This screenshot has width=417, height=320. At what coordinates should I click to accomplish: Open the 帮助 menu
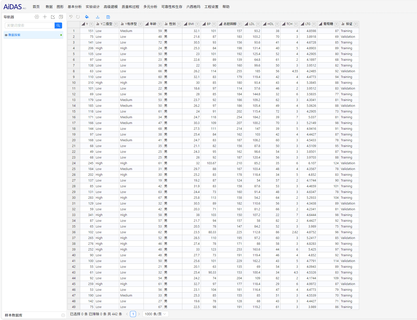(x=226, y=7)
